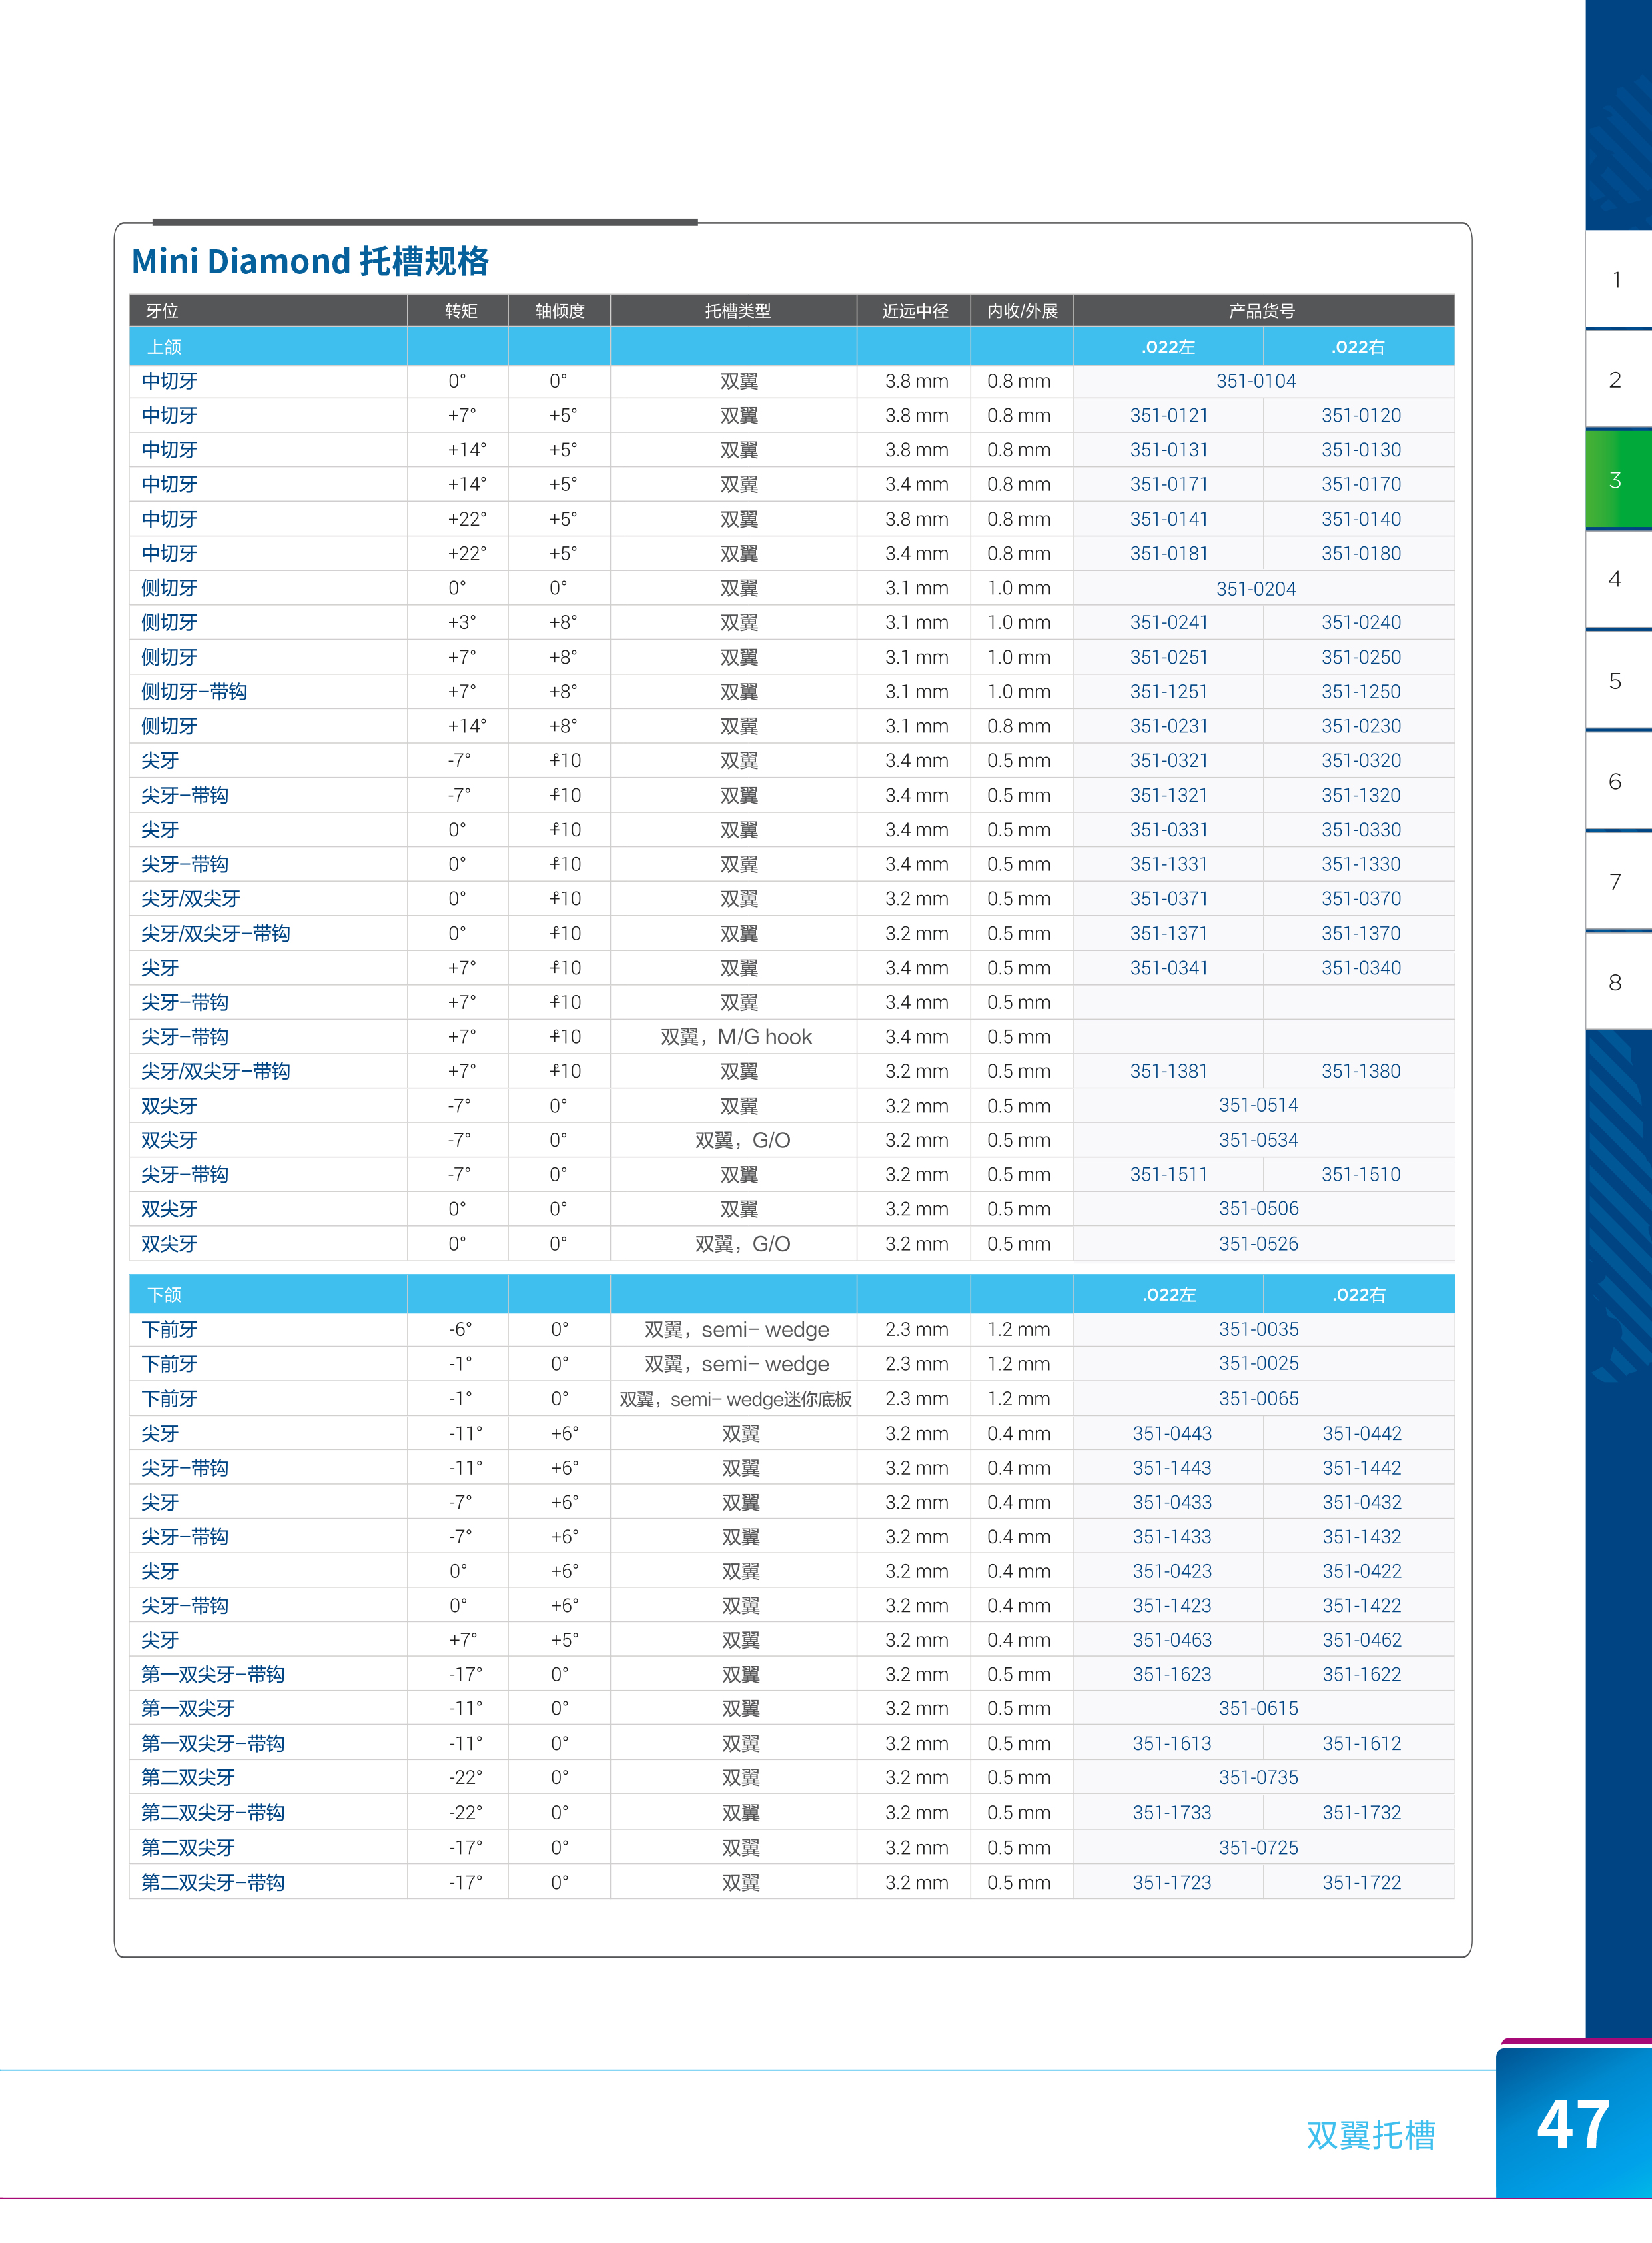1652x2243 pixels.
Task: Click the 下颌 section header row
Action: pyautogui.click(x=164, y=1295)
